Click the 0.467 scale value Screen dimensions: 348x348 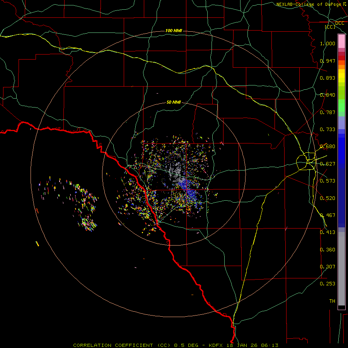[328, 215]
